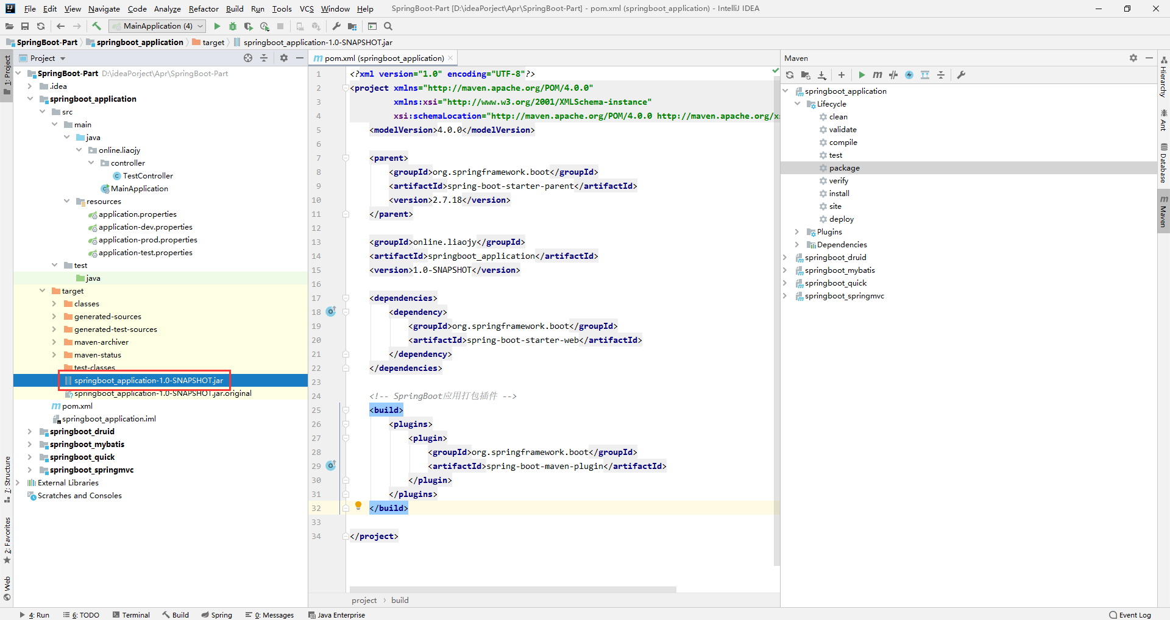
Task: Expand the springboot_druid module
Action: pos(30,431)
